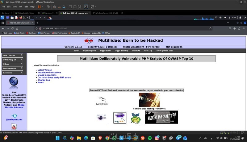Screen dimensions: 247x142
Task: Click the YouTube icon in sidebar
Action: 14,127
